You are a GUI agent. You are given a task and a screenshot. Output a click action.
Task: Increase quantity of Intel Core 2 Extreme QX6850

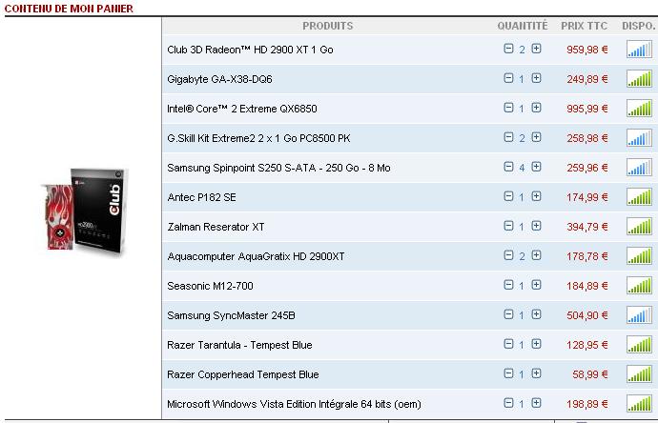pyautogui.click(x=536, y=108)
